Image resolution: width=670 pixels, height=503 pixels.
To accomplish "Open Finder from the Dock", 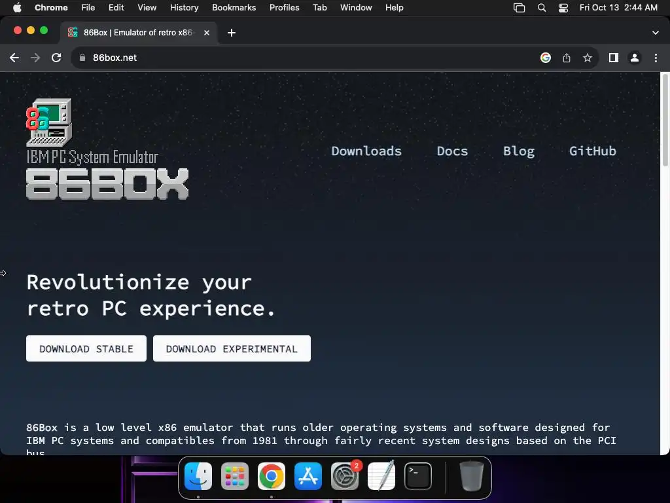I will pyautogui.click(x=198, y=476).
